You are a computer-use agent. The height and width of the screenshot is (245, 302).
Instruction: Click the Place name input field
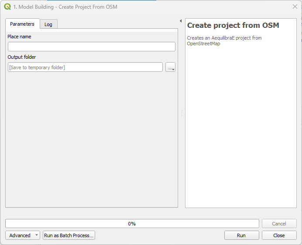tap(92, 47)
